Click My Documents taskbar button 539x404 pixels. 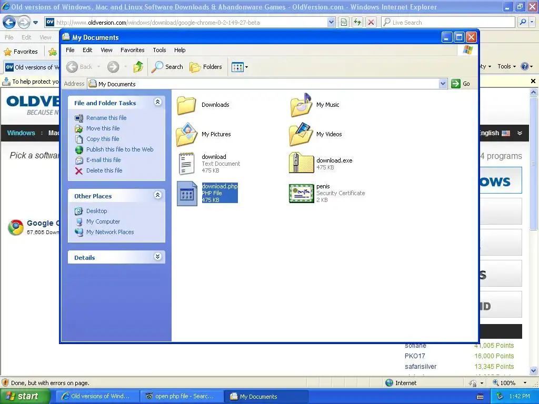266,397
